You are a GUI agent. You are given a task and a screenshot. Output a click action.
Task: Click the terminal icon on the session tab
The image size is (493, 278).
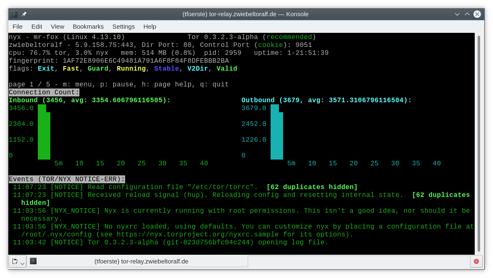33,261
